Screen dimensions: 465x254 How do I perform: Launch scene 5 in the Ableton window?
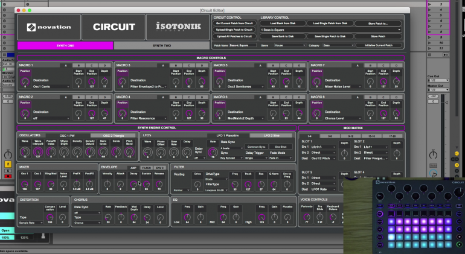(x=430, y=16)
